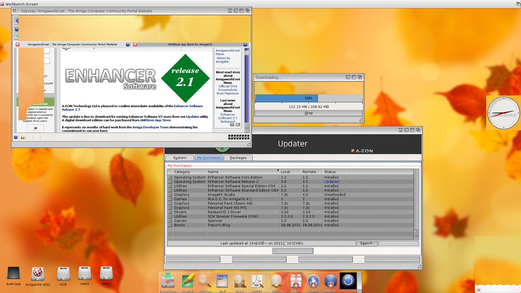The height and width of the screenshot is (293, 521).
Task: Click purchases list scroll-down arrow
Action: point(417,237)
